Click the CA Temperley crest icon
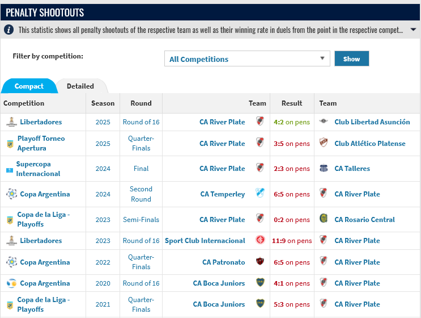 pos(260,193)
